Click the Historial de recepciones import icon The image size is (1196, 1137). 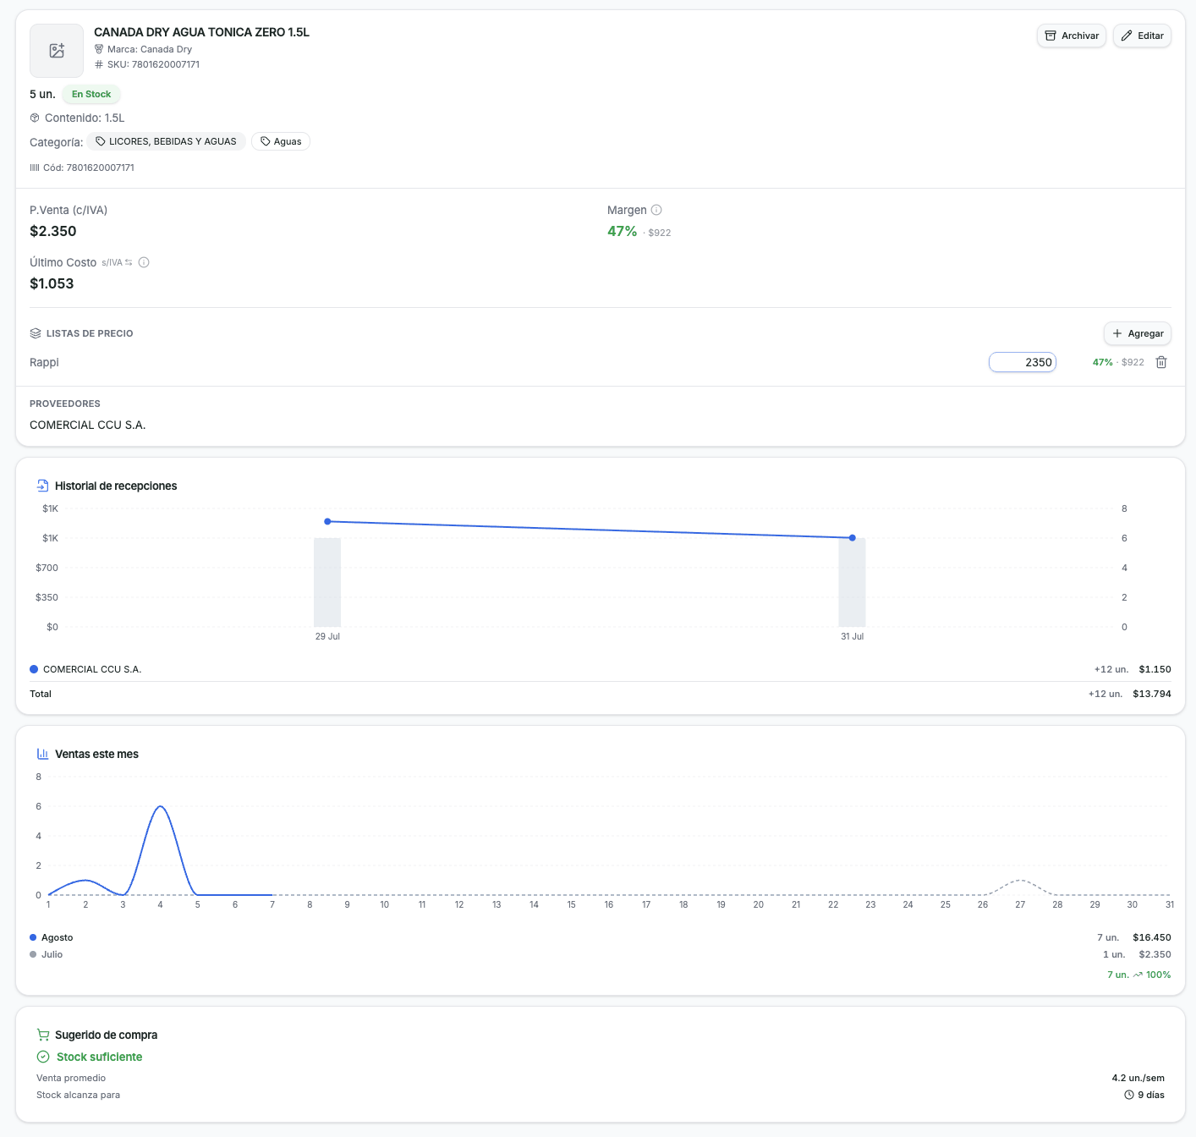(42, 486)
